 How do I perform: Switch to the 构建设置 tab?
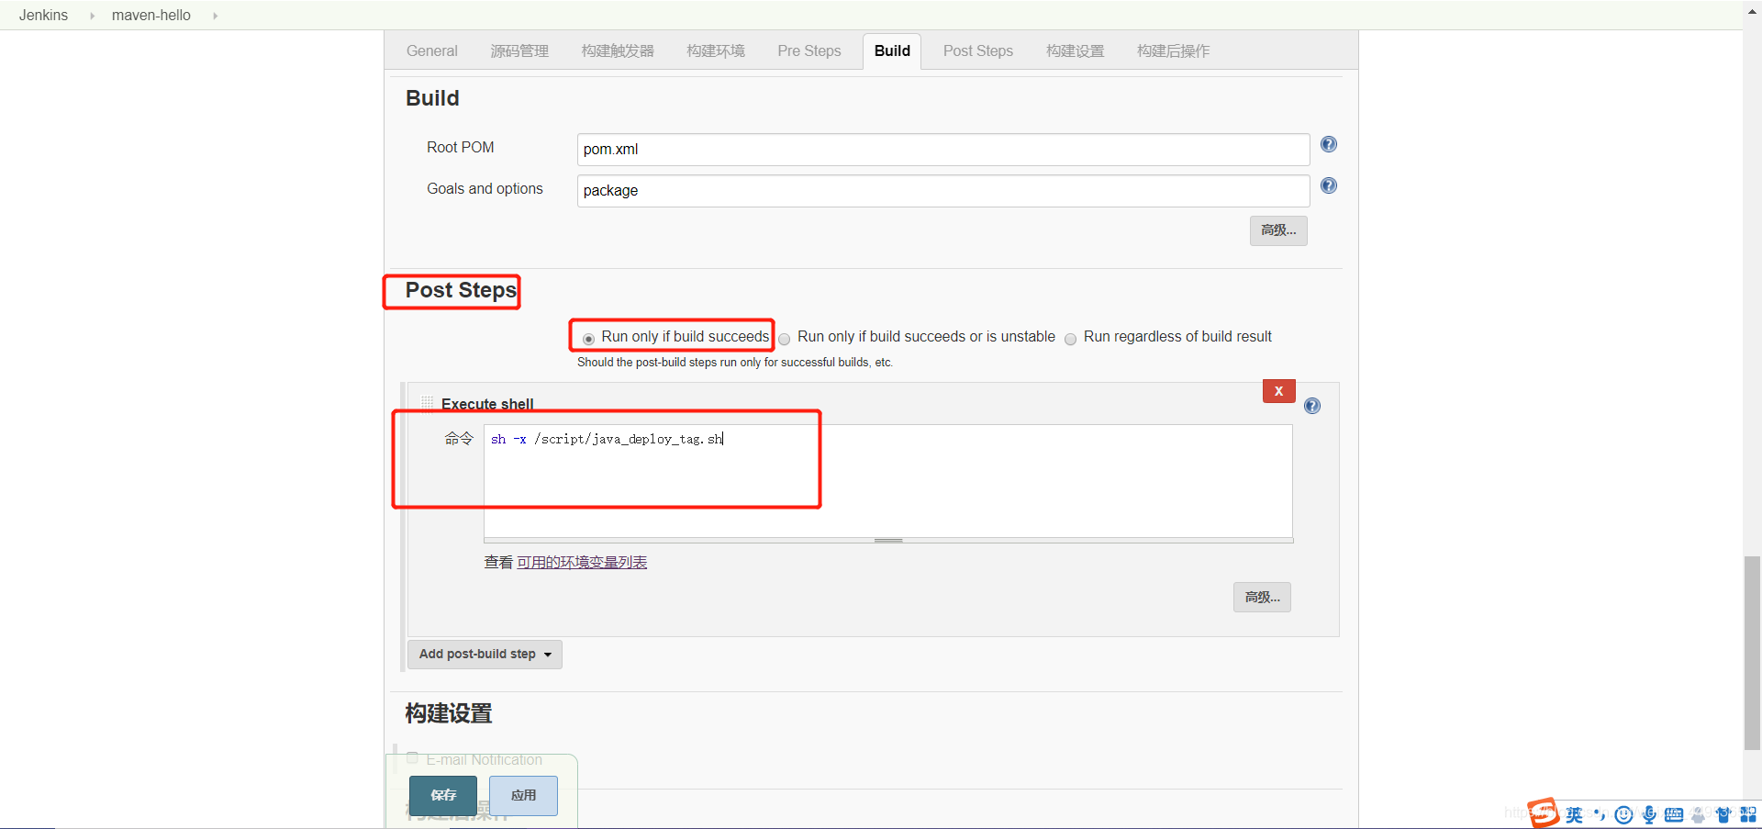point(1076,51)
